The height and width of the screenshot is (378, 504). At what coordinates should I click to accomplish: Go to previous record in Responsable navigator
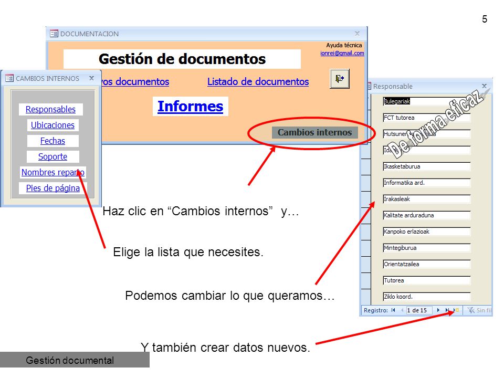[x=402, y=310]
